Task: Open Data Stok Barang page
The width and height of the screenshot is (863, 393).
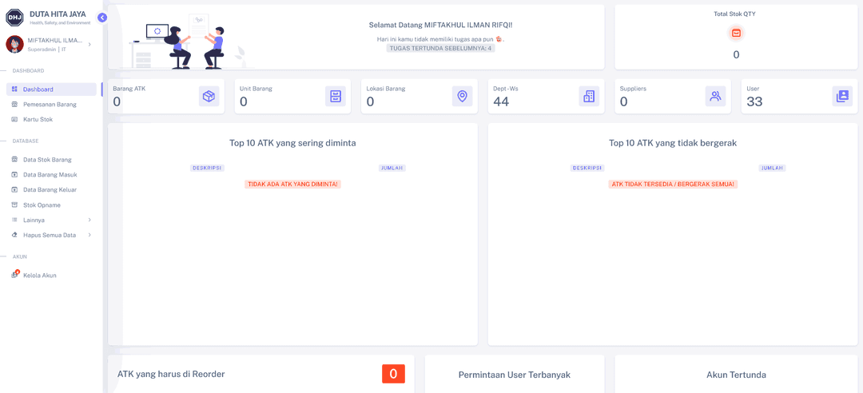Action: coord(47,160)
